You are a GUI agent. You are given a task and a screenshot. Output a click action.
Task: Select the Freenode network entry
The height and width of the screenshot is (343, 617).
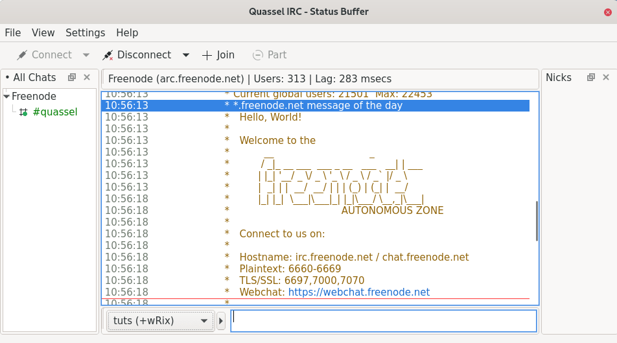[x=34, y=96]
